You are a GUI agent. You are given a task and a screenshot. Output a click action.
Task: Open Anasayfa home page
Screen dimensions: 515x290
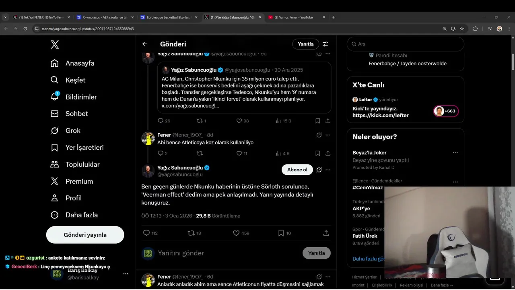point(72,63)
